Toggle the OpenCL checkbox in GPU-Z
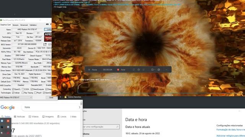The height and width of the screenshot is (137, 245). coord(13,89)
